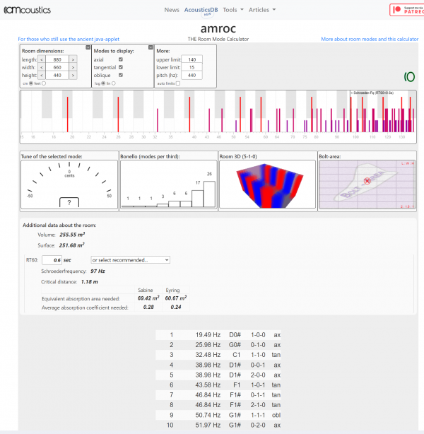Go to AcousticsDB
Screen dimensions: 424x434
(x=199, y=10)
